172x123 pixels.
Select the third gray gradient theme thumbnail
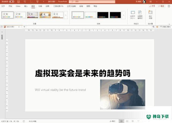(33, 15)
